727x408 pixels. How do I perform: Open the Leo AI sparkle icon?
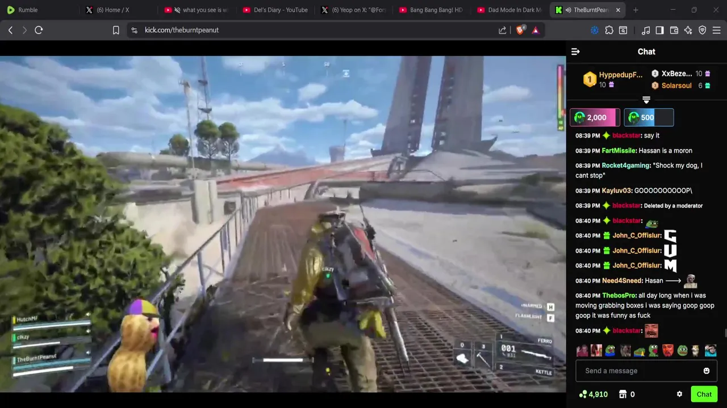688,30
